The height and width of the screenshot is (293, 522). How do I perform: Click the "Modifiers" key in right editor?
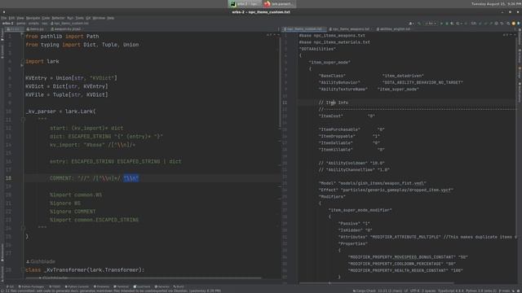pos(332,197)
